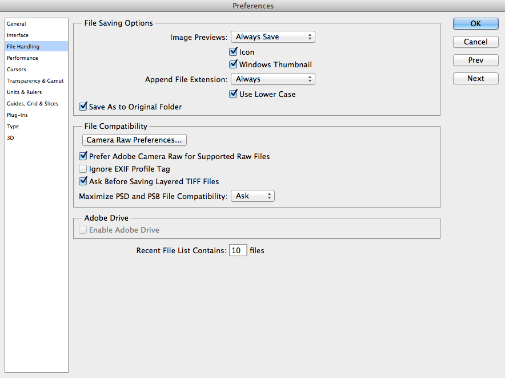
Task: Open the Append File Extension dropdown
Action: 273,79
